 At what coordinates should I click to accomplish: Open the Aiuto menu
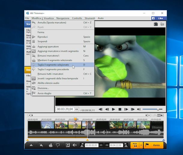[101, 18]
